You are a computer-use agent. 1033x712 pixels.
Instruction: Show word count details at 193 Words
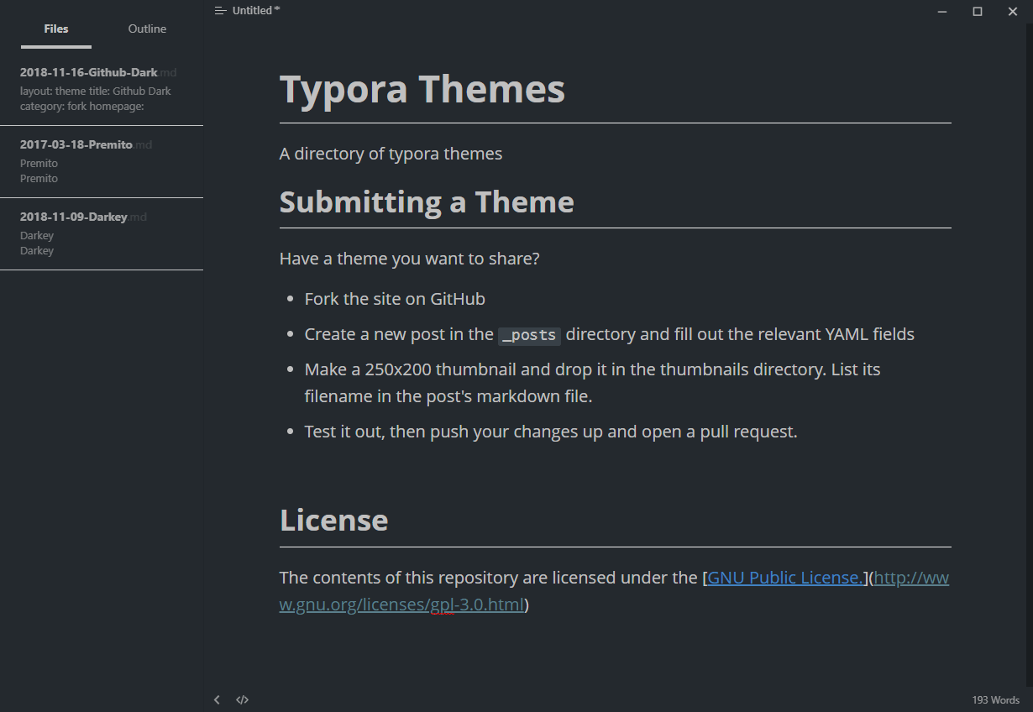point(996,700)
